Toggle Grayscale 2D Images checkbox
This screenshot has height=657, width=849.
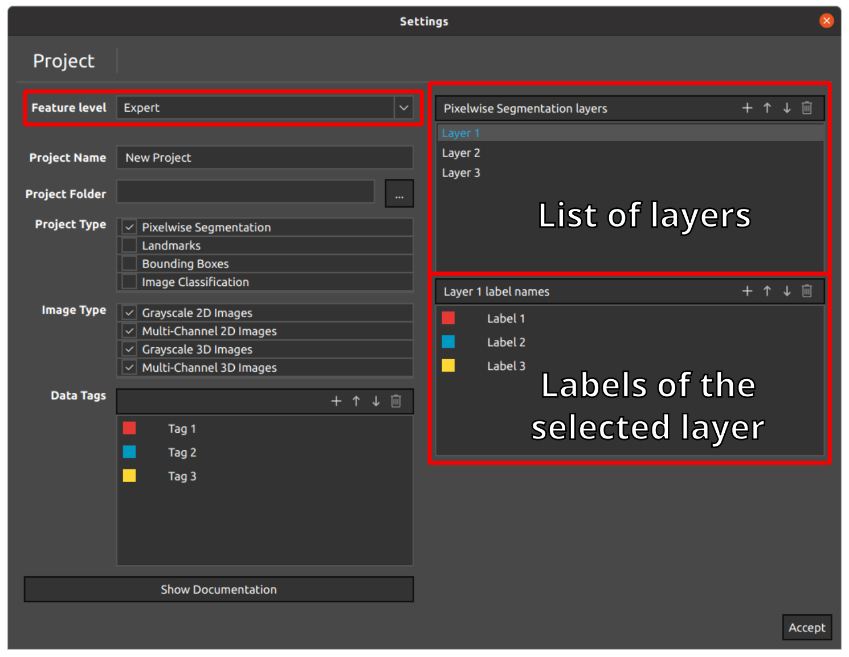pyautogui.click(x=130, y=313)
